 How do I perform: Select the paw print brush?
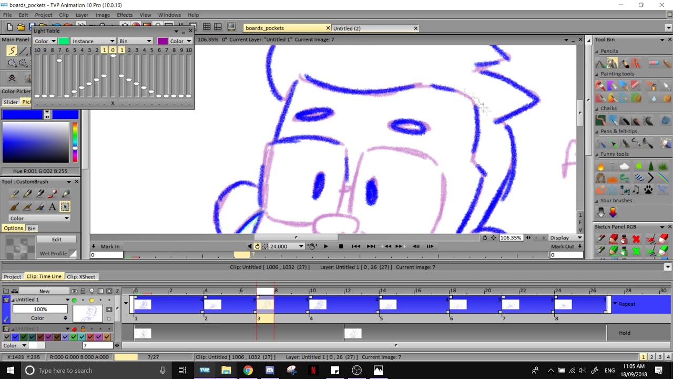pos(648,189)
